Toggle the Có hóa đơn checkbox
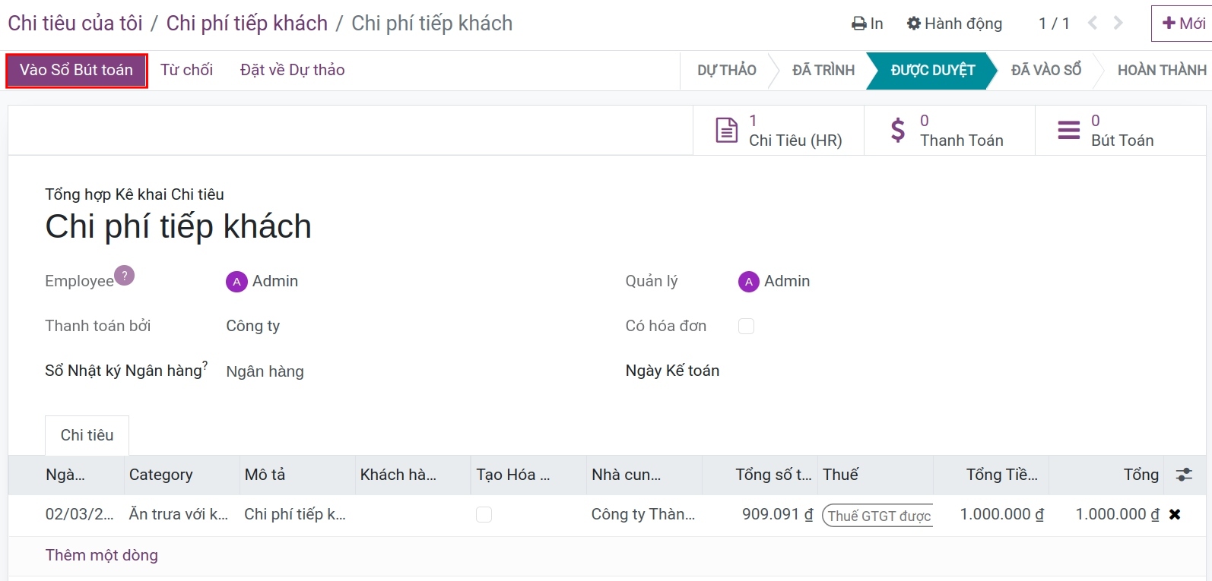1212x581 pixels. [747, 326]
